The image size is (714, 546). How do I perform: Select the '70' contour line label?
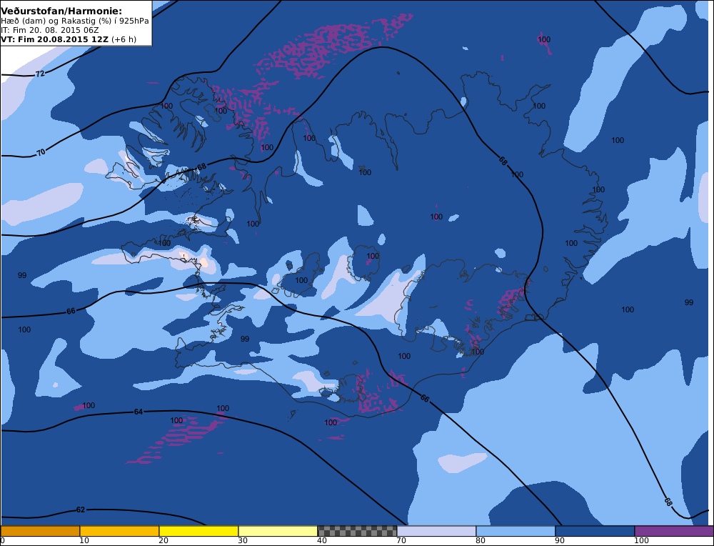41,152
